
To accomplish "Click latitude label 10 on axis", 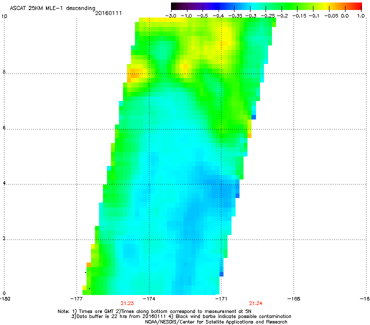I will [x=4, y=16].
